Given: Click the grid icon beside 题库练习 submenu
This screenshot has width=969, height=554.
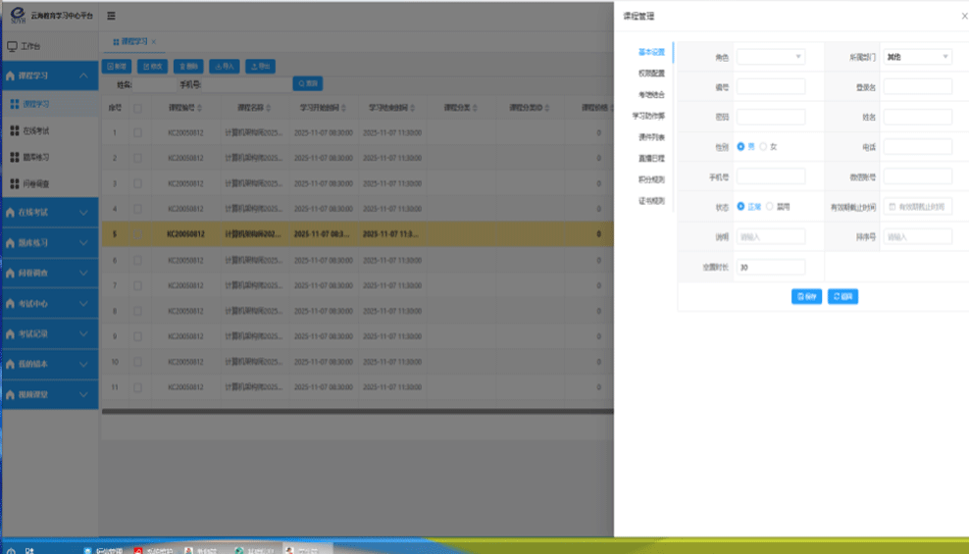Looking at the screenshot, I should click(x=14, y=157).
